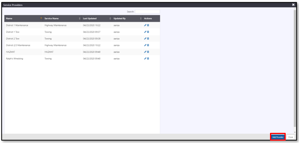
Task: Delete the District 1 Maintenance provider
Action: (148, 25)
